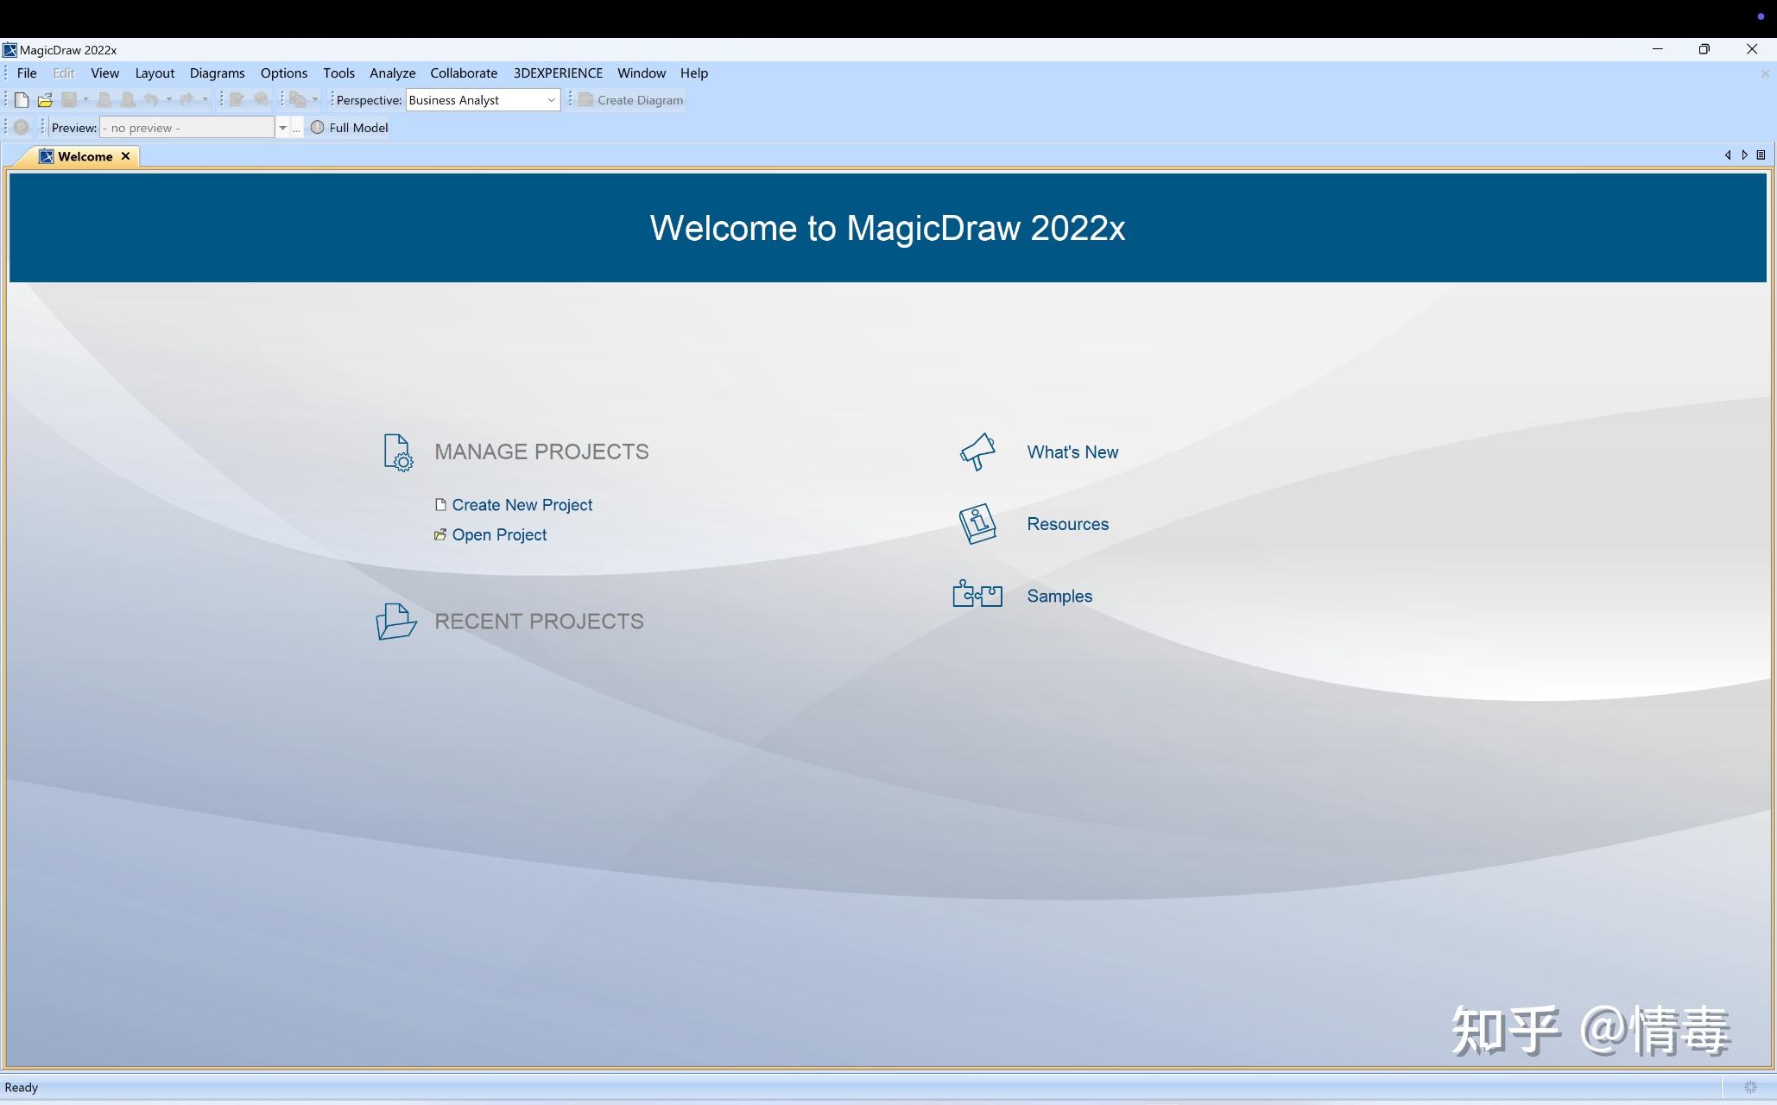Click the Samples puzzle icon
The image size is (1777, 1105).
pyautogui.click(x=976, y=594)
